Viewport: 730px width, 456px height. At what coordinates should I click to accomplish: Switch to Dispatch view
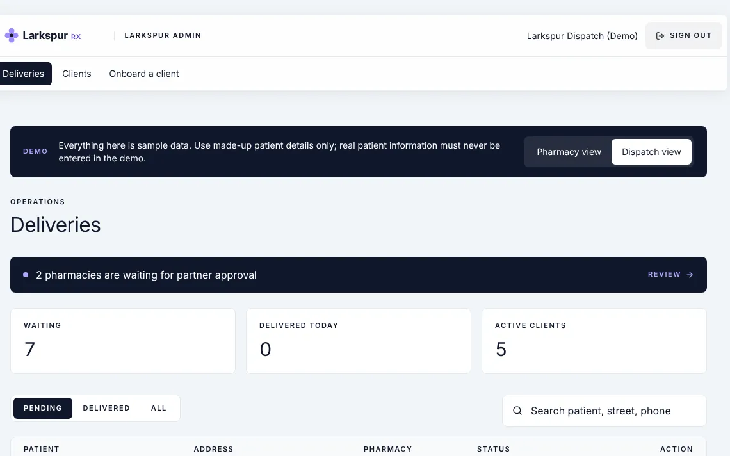click(651, 152)
